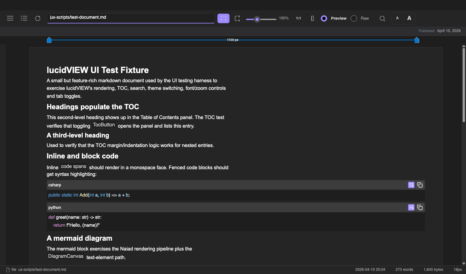Reset zoom with the 1:1 button

coord(298,18)
